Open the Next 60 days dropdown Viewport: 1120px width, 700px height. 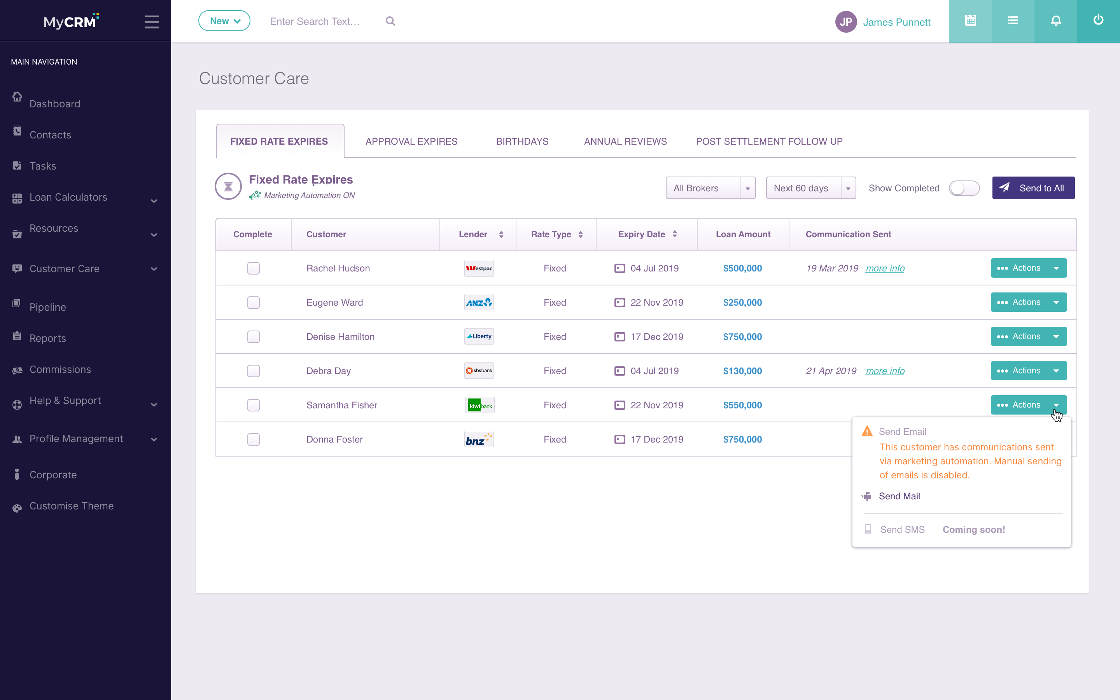pos(811,188)
